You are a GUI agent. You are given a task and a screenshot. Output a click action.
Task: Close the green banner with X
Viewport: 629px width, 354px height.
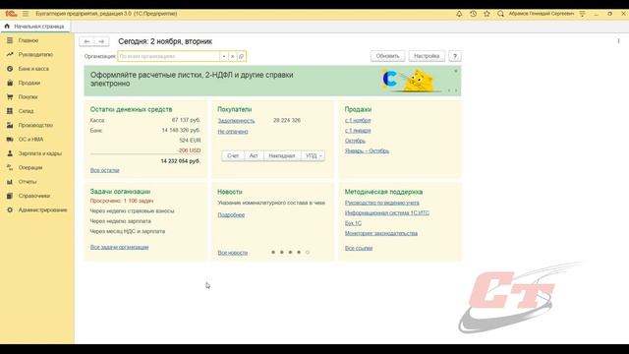(456, 71)
